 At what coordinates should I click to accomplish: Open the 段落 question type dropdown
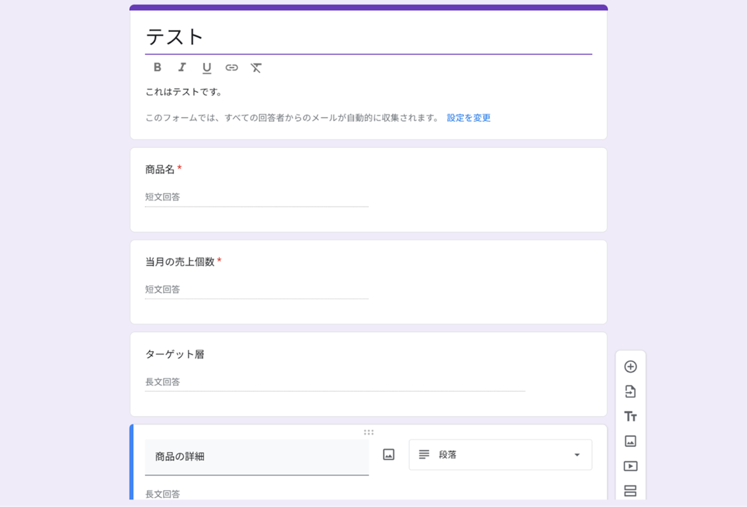click(500, 455)
